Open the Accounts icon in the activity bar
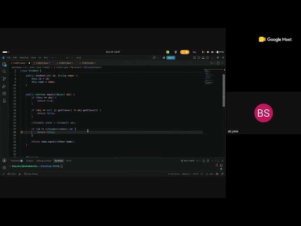Screen dimensions: 301x226 pos(4,160)
